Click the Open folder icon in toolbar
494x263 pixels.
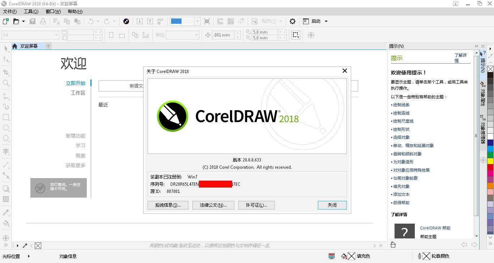pos(16,21)
